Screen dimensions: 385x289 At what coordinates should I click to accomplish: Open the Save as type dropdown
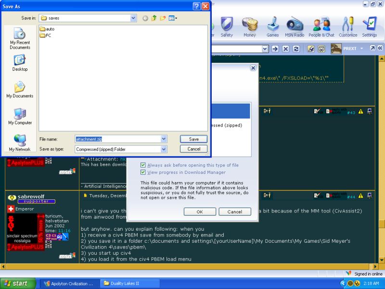[x=164, y=149]
